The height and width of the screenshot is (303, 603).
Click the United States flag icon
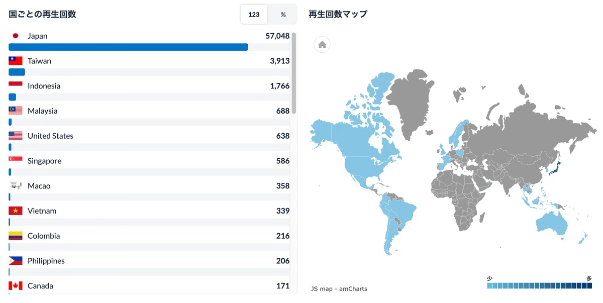tap(16, 136)
